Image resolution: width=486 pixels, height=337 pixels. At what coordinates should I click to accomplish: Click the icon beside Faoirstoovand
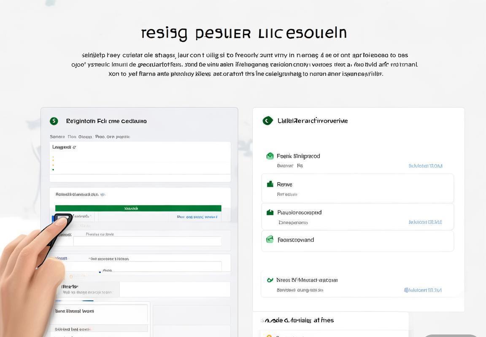(270, 240)
